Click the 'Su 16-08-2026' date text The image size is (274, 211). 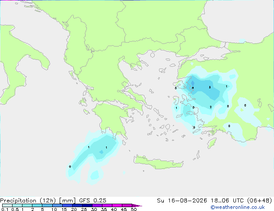(182, 201)
